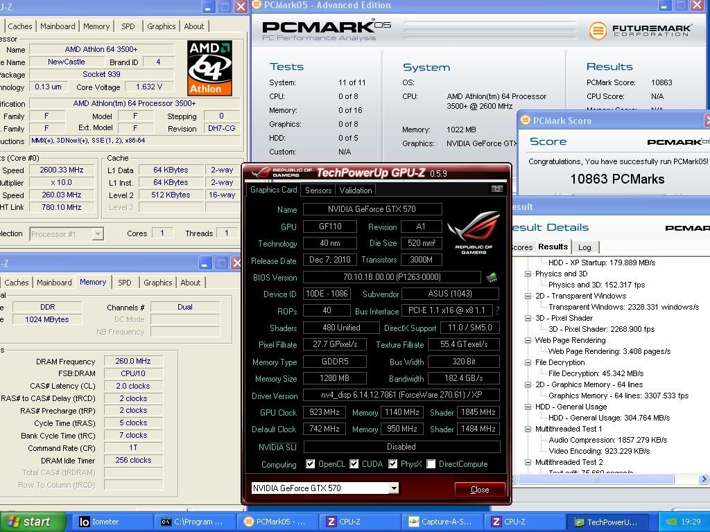The height and width of the screenshot is (532, 710).
Task: Open the Graphics tab in the lower CPU-Z window
Action: point(157,283)
